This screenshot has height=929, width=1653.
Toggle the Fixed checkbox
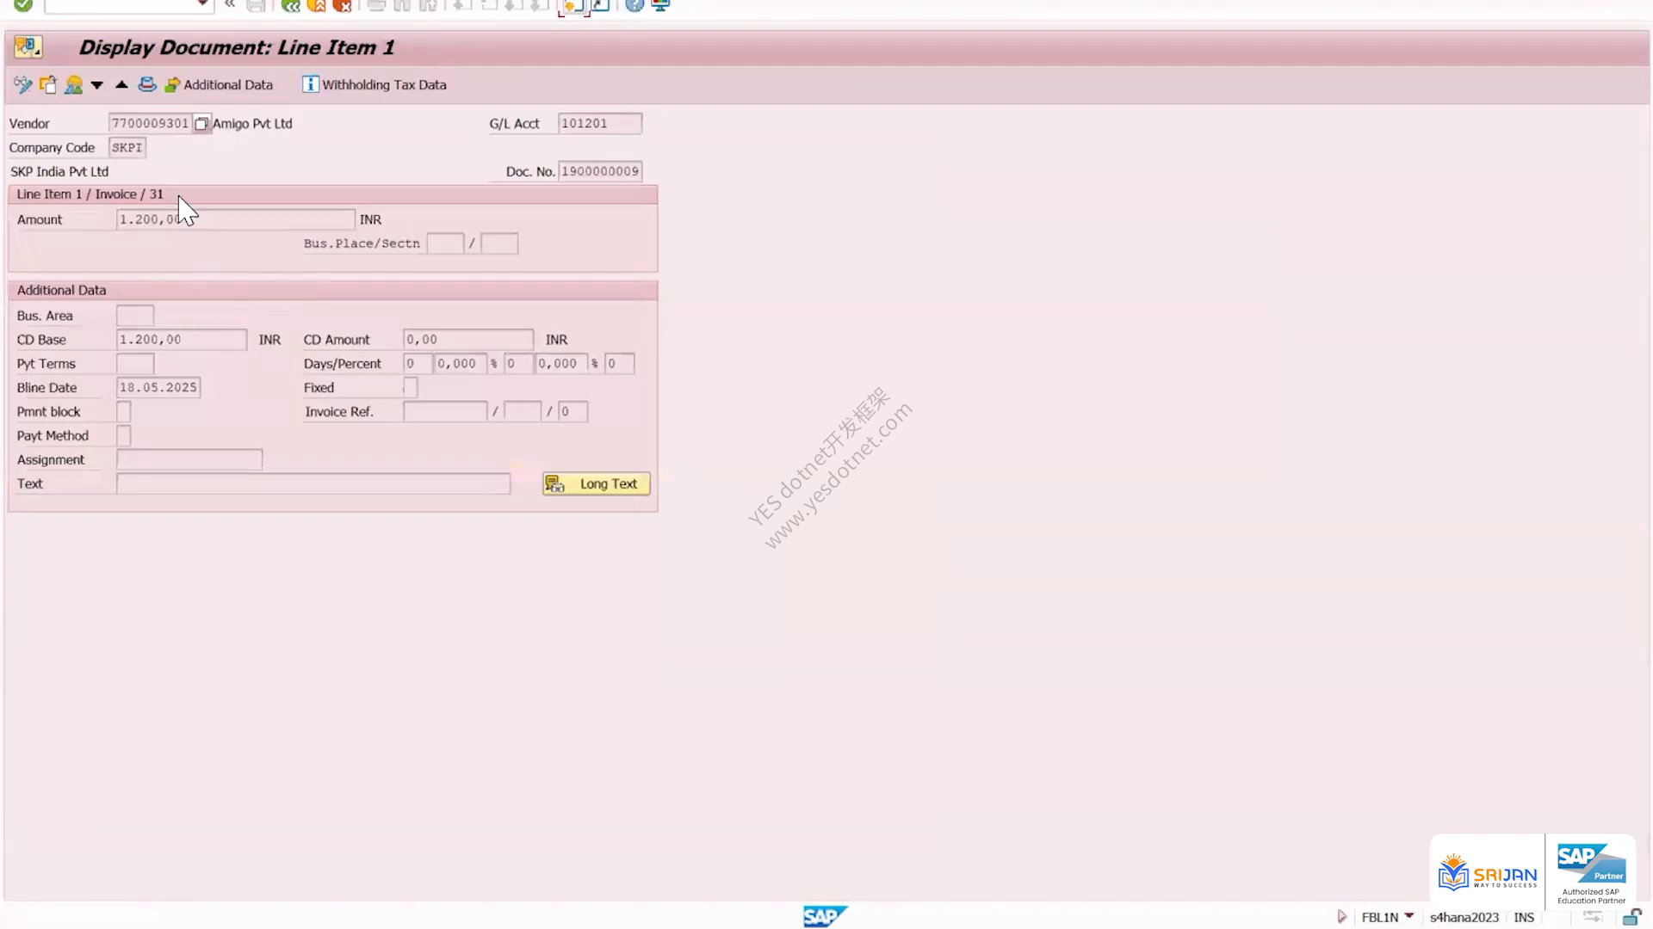(x=410, y=388)
